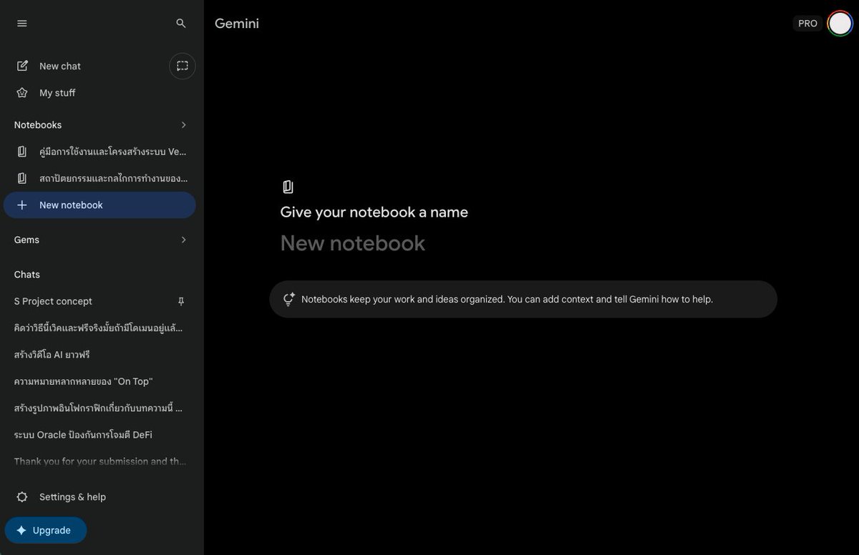Image resolution: width=859 pixels, height=555 pixels.
Task: Click the second Thai notebook's document icon
Action: [x=22, y=178]
